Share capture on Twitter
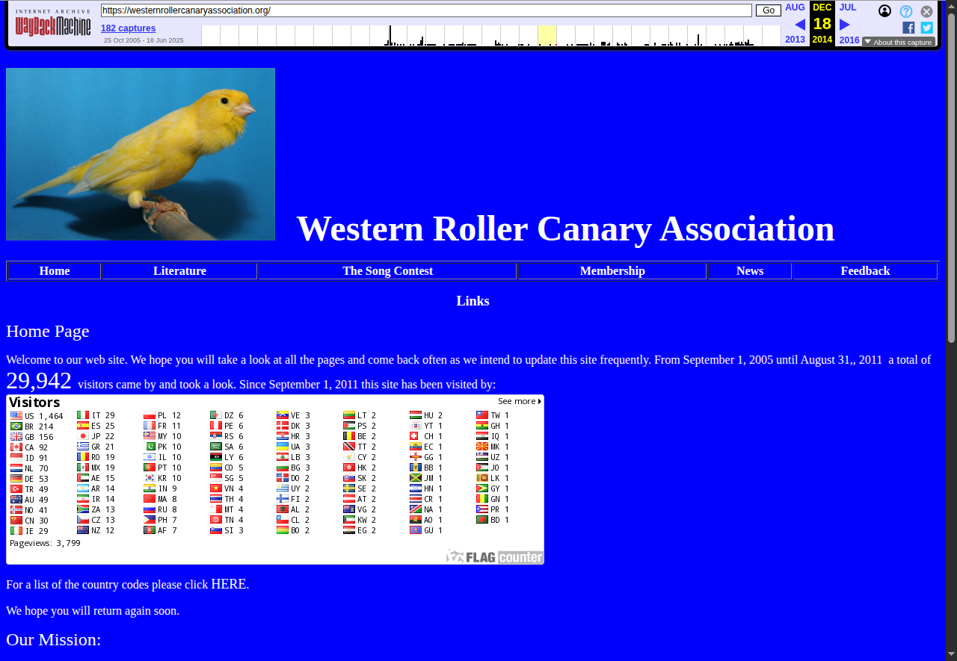This screenshot has width=957, height=661. click(x=926, y=28)
